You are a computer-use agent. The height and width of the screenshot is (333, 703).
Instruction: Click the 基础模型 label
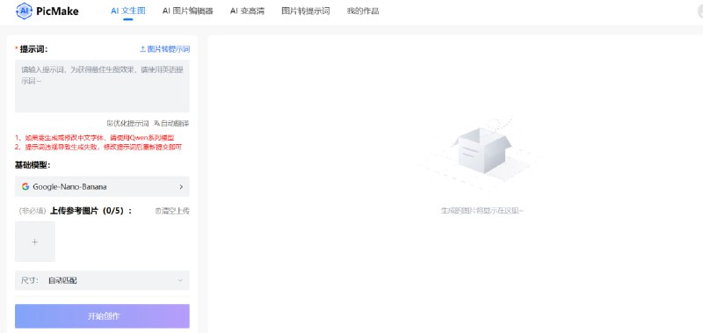coord(33,165)
